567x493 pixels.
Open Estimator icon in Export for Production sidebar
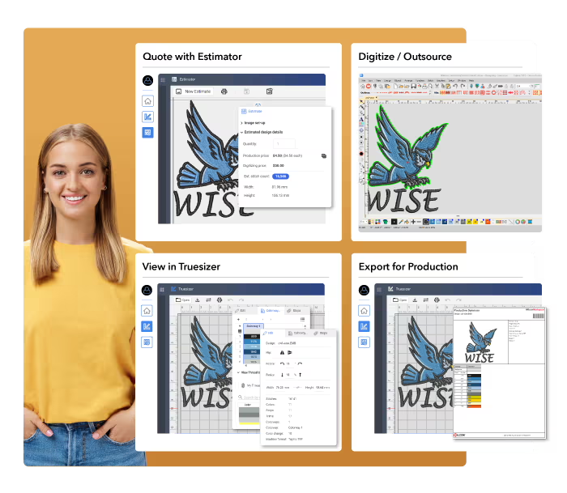tap(364, 342)
